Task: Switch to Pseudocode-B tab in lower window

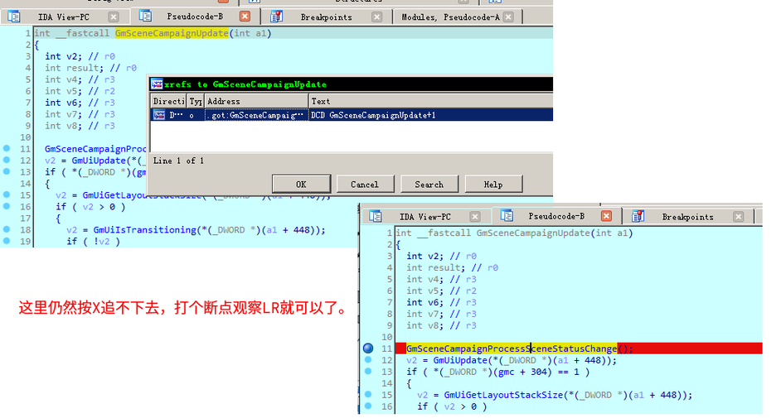Action: (x=556, y=216)
